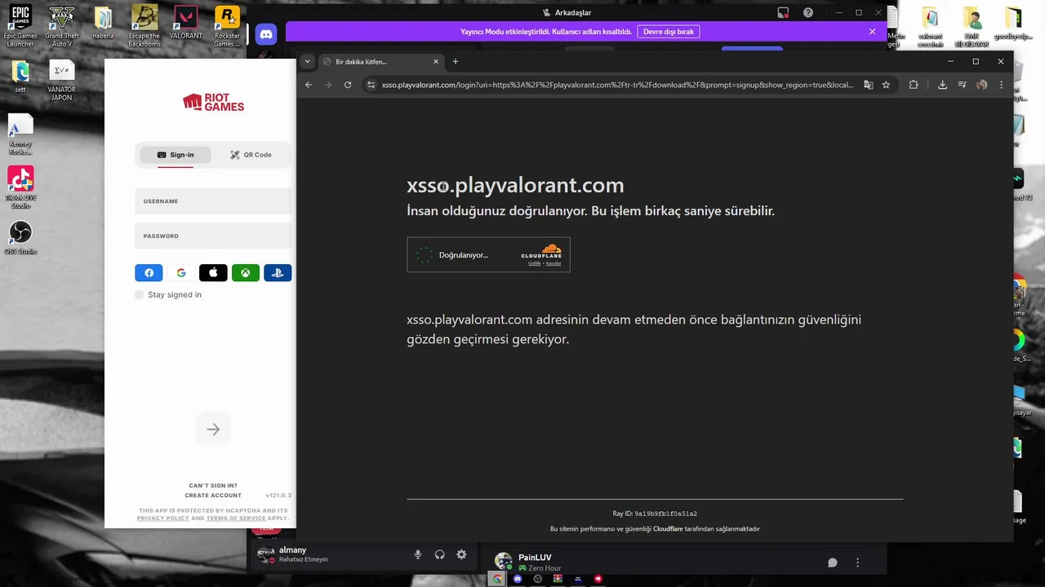Open Discord help question mark icon
The height and width of the screenshot is (587, 1045).
click(x=807, y=12)
